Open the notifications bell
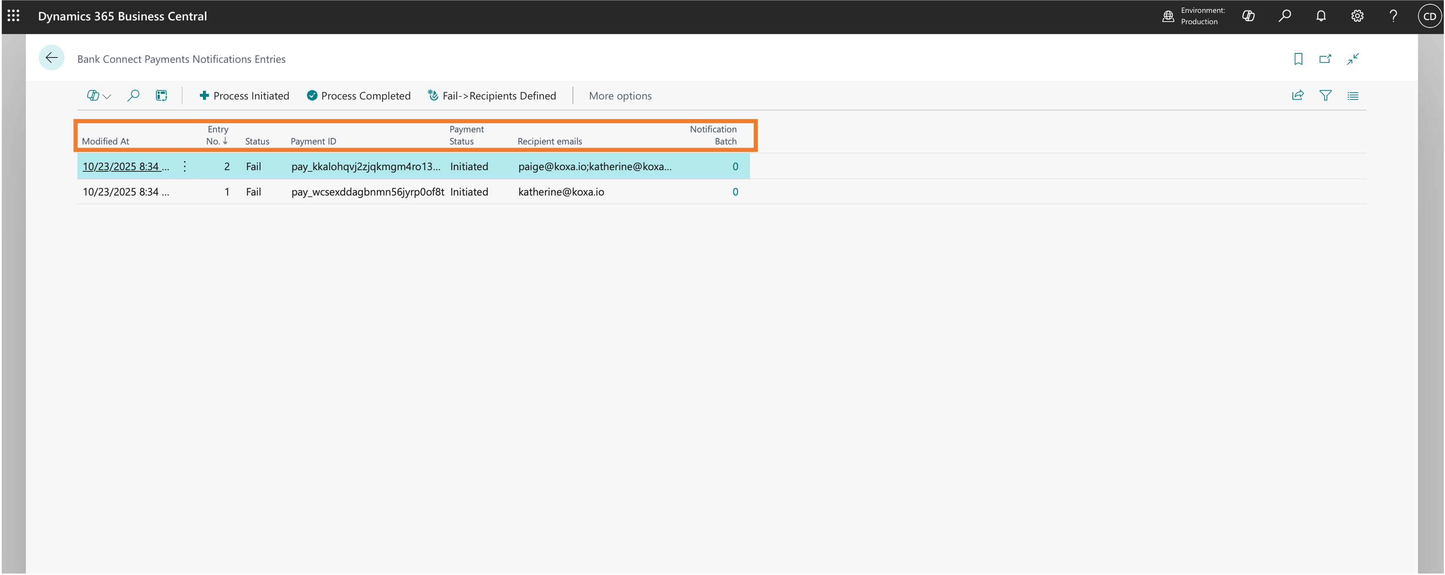 (x=1321, y=16)
